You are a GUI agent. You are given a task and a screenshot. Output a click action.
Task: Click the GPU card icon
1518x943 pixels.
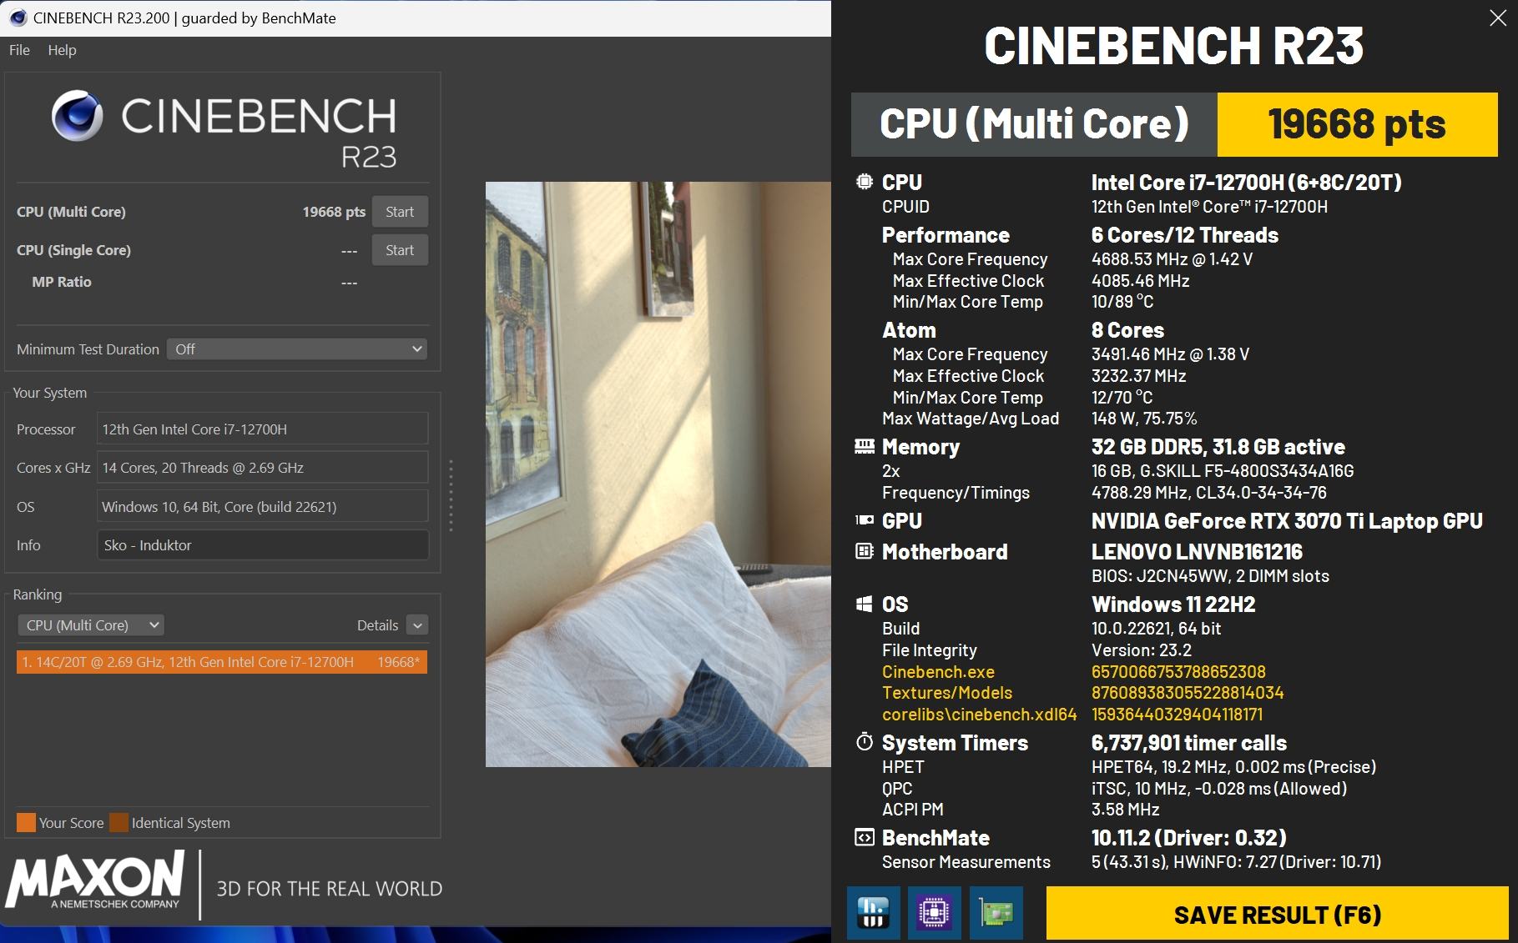(x=865, y=520)
